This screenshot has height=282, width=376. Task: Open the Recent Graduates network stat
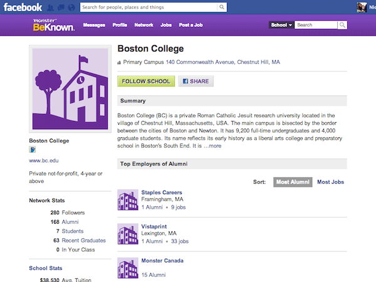pos(84,240)
